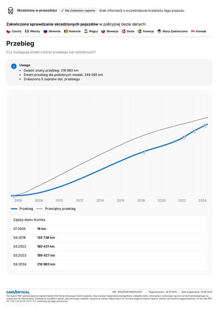Click the Danish flag icon

124,31
